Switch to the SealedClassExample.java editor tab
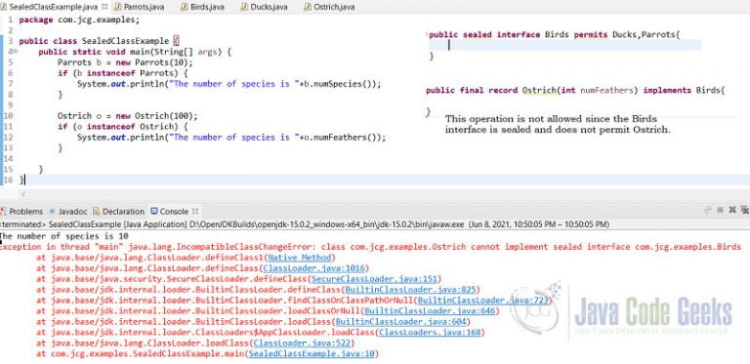 pyautogui.click(x=53, y=7)
